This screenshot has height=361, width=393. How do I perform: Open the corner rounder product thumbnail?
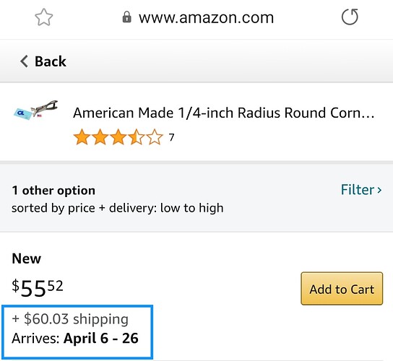click(x=35, y=110)
